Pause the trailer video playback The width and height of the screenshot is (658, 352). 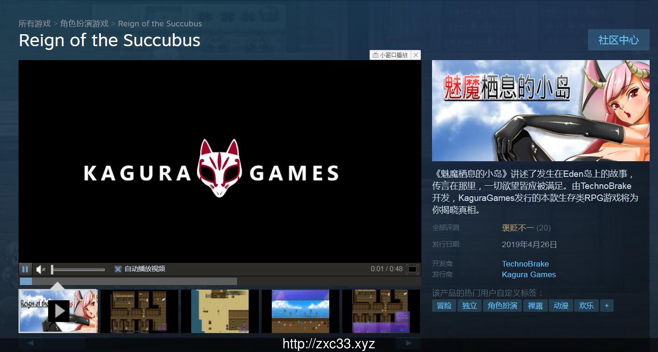click(25, 269)
